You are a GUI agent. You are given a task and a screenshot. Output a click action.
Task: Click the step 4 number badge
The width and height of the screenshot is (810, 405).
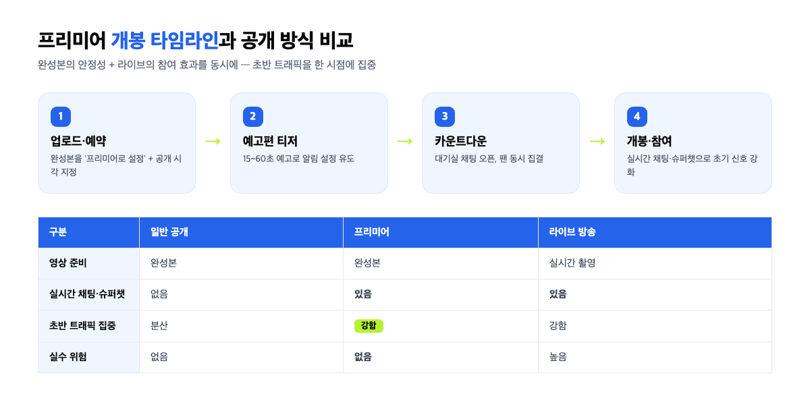click(637, 117)
